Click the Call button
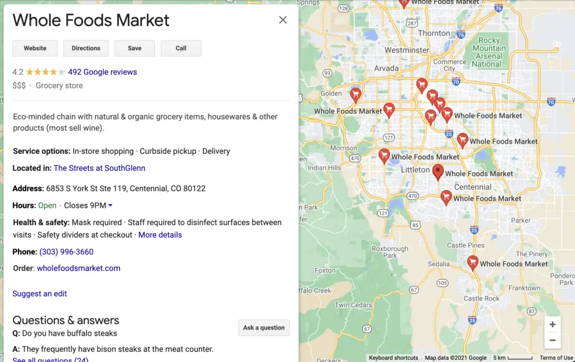 tap(181, 48)
